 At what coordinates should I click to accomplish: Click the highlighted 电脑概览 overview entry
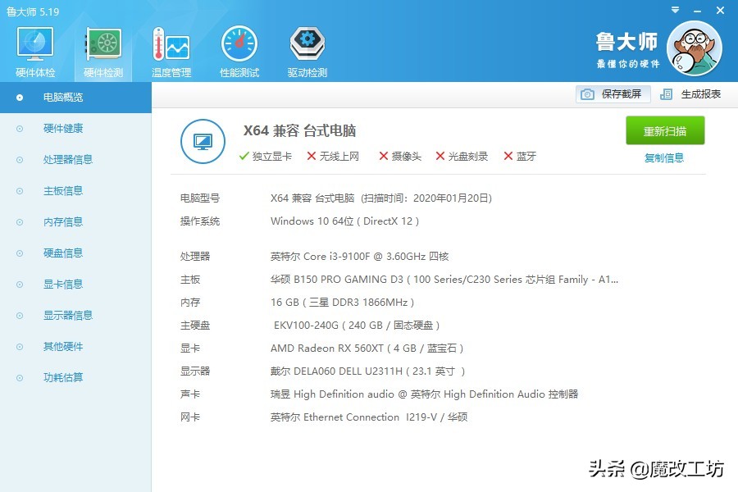[x=62, y=97]
